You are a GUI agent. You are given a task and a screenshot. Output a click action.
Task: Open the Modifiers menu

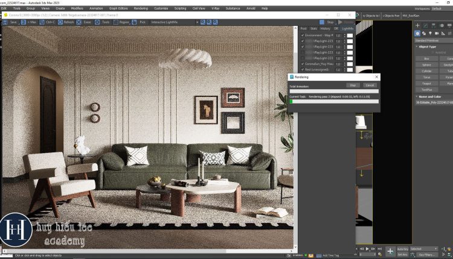click(x=77, y=8)
